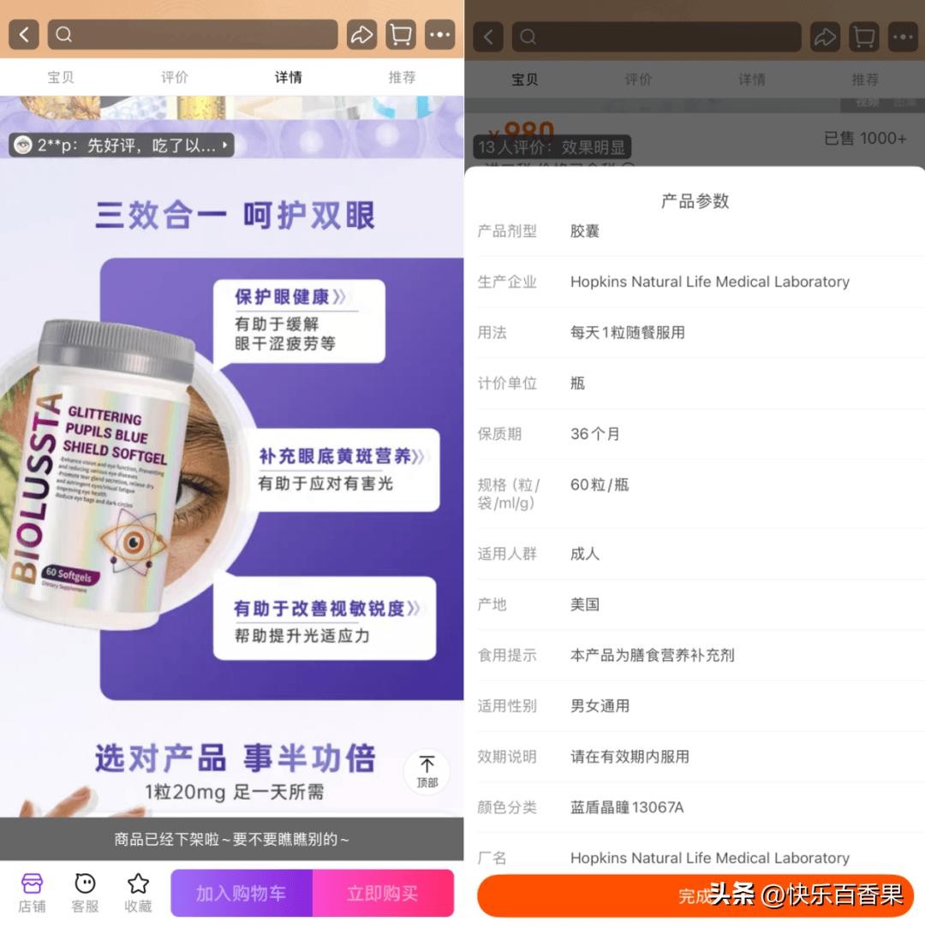
Task: Open the shopping cart on the left screen
Action: pyautogui.click(x=400, y=34)
